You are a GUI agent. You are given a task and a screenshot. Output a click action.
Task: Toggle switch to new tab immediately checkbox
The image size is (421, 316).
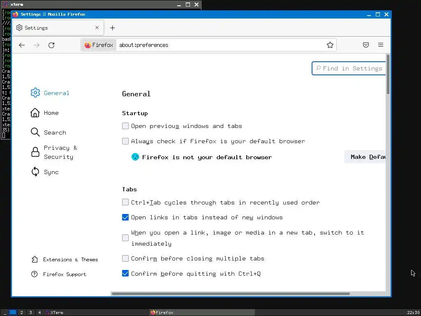click(125, 238)
